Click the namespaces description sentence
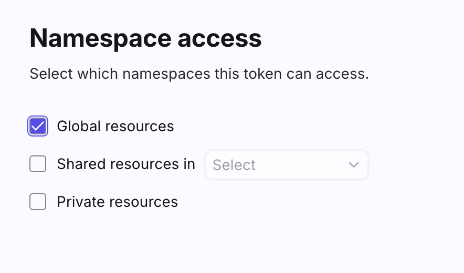 tap(199, 73)
